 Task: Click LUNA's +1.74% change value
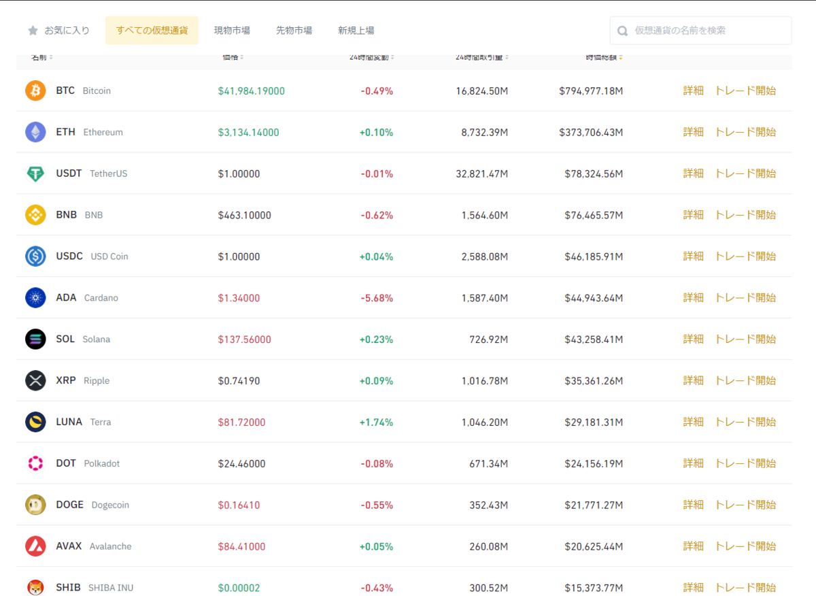pos(376,423)
